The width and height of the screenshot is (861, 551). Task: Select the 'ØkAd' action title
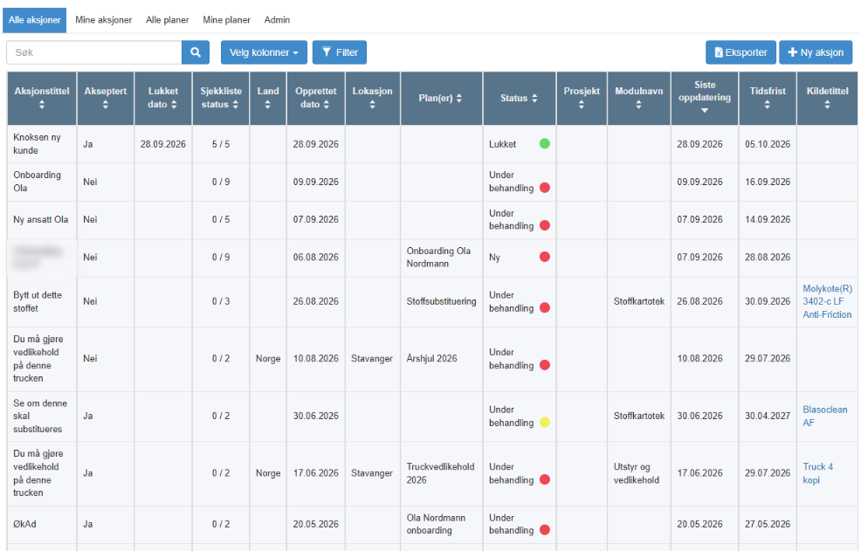(x=24, y=525)
